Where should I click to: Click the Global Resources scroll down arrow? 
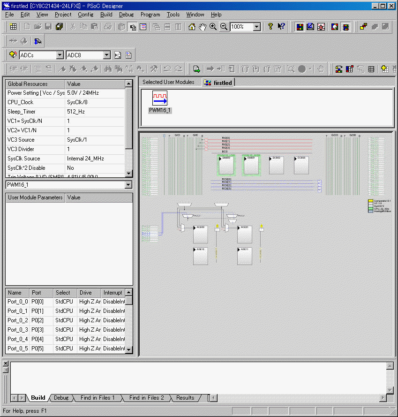(128, 174)
